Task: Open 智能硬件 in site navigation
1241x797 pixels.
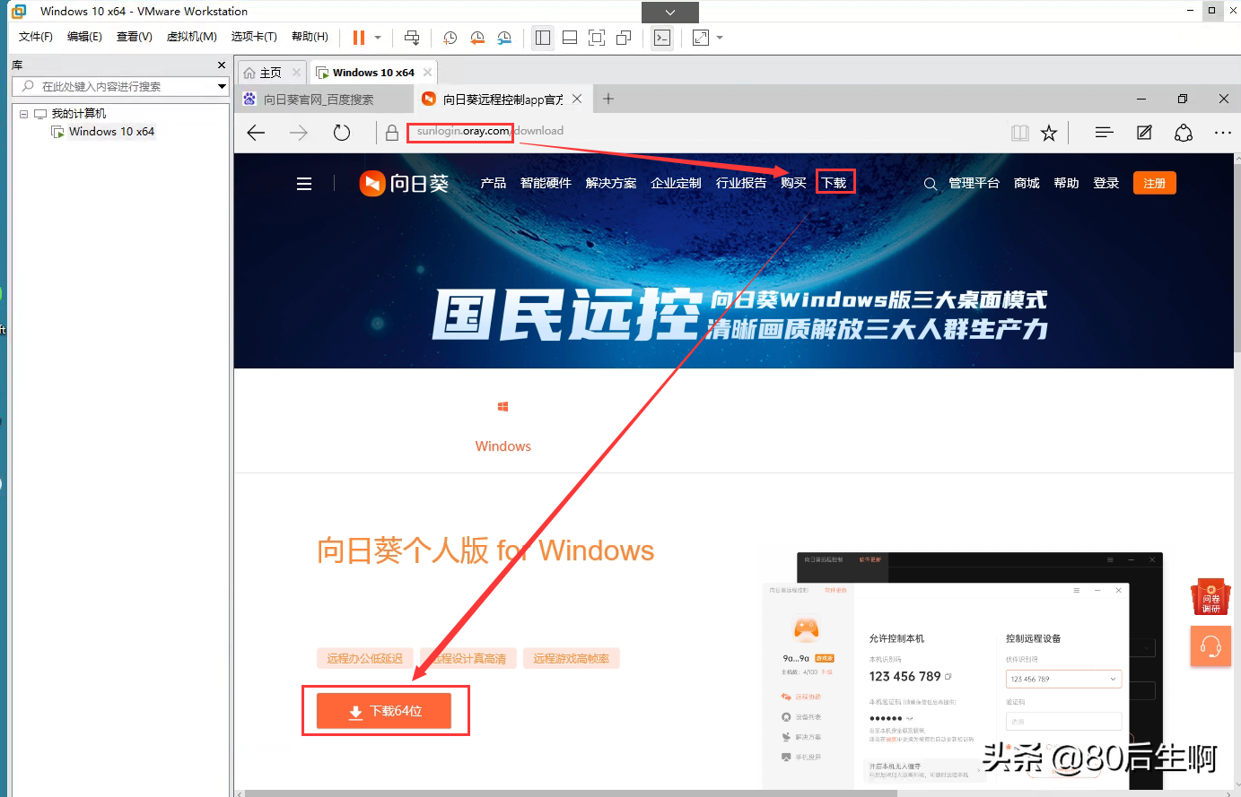Action: click(x=546, y=183)
